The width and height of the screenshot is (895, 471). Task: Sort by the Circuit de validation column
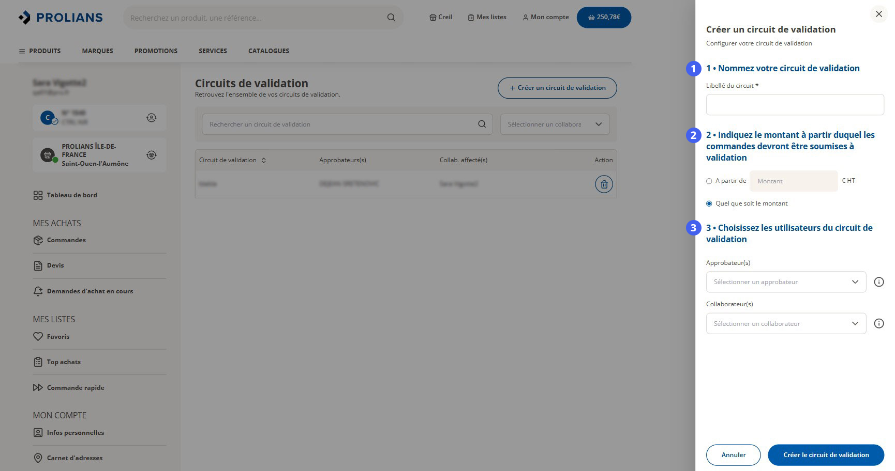[x=264, y=160]
